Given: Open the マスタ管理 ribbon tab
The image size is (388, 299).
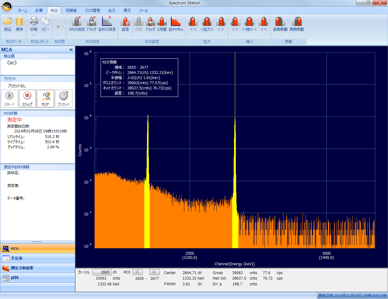Looking at the screenshot, I should click(x=92, y=11).
